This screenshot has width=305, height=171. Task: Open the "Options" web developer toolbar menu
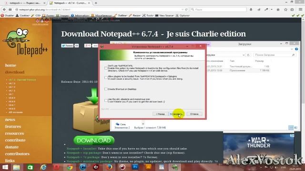[x=183, y=16]
